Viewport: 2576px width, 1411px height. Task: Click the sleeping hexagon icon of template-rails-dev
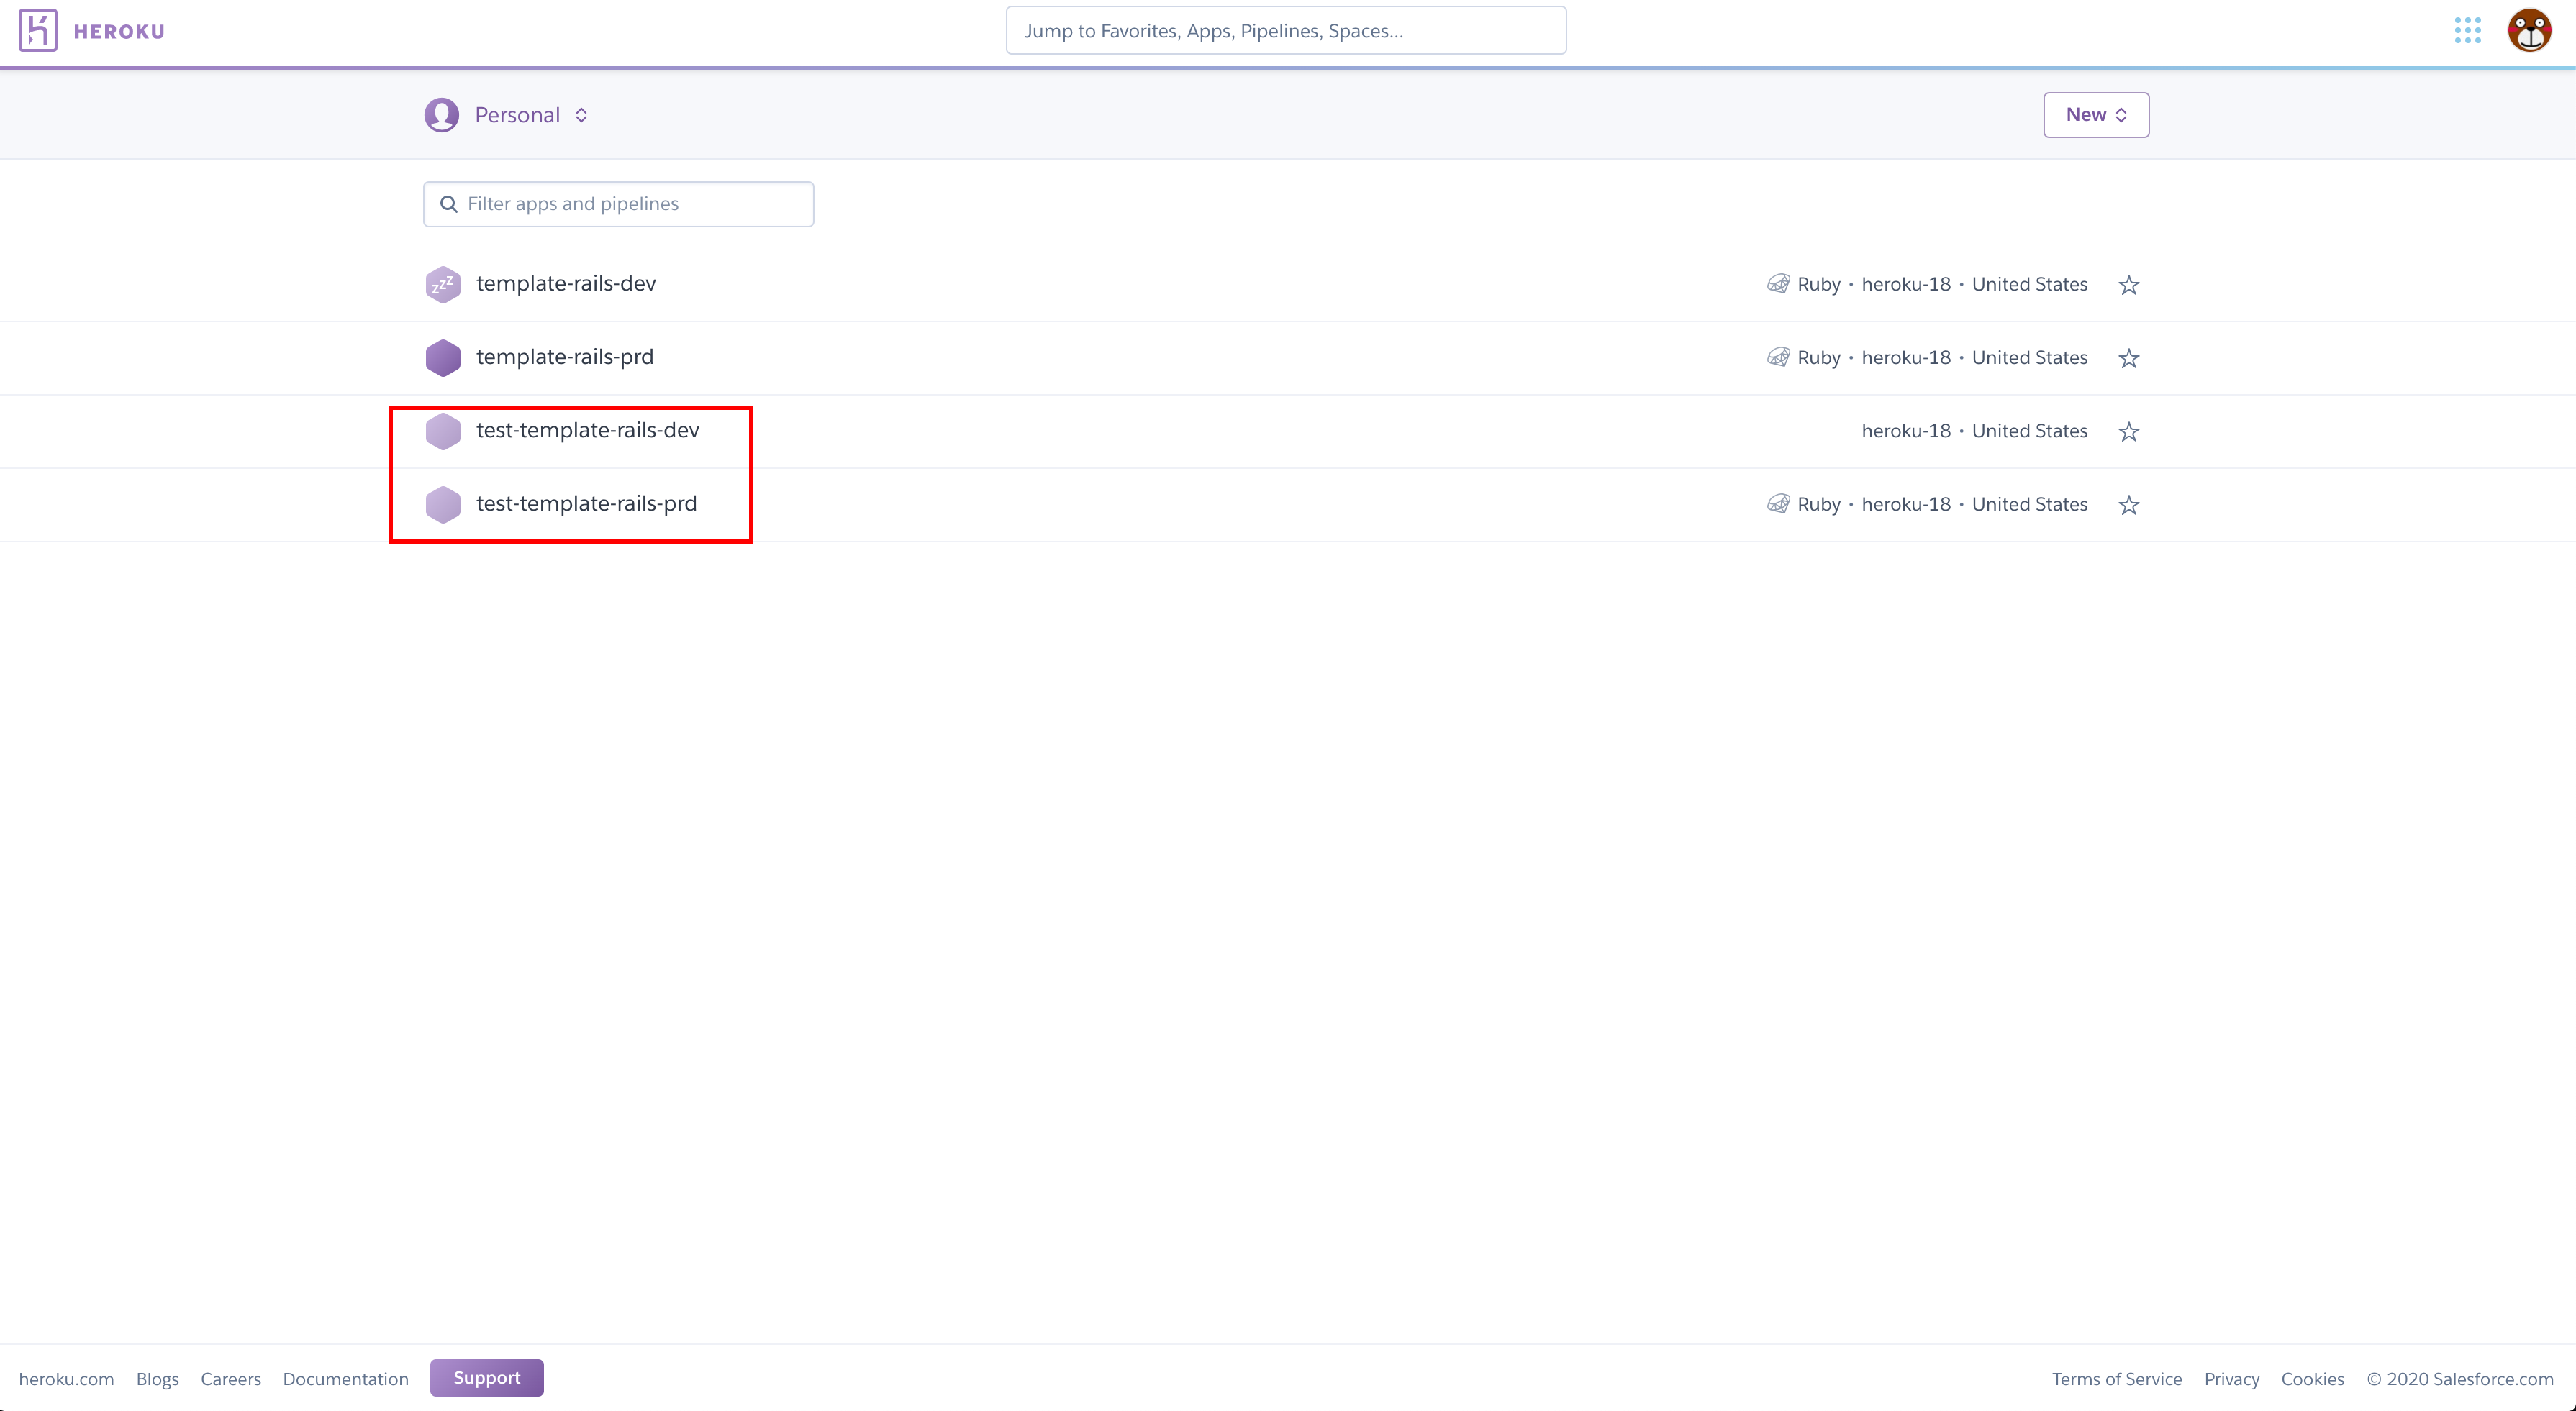pyautogui.click(x=443, y=285)
